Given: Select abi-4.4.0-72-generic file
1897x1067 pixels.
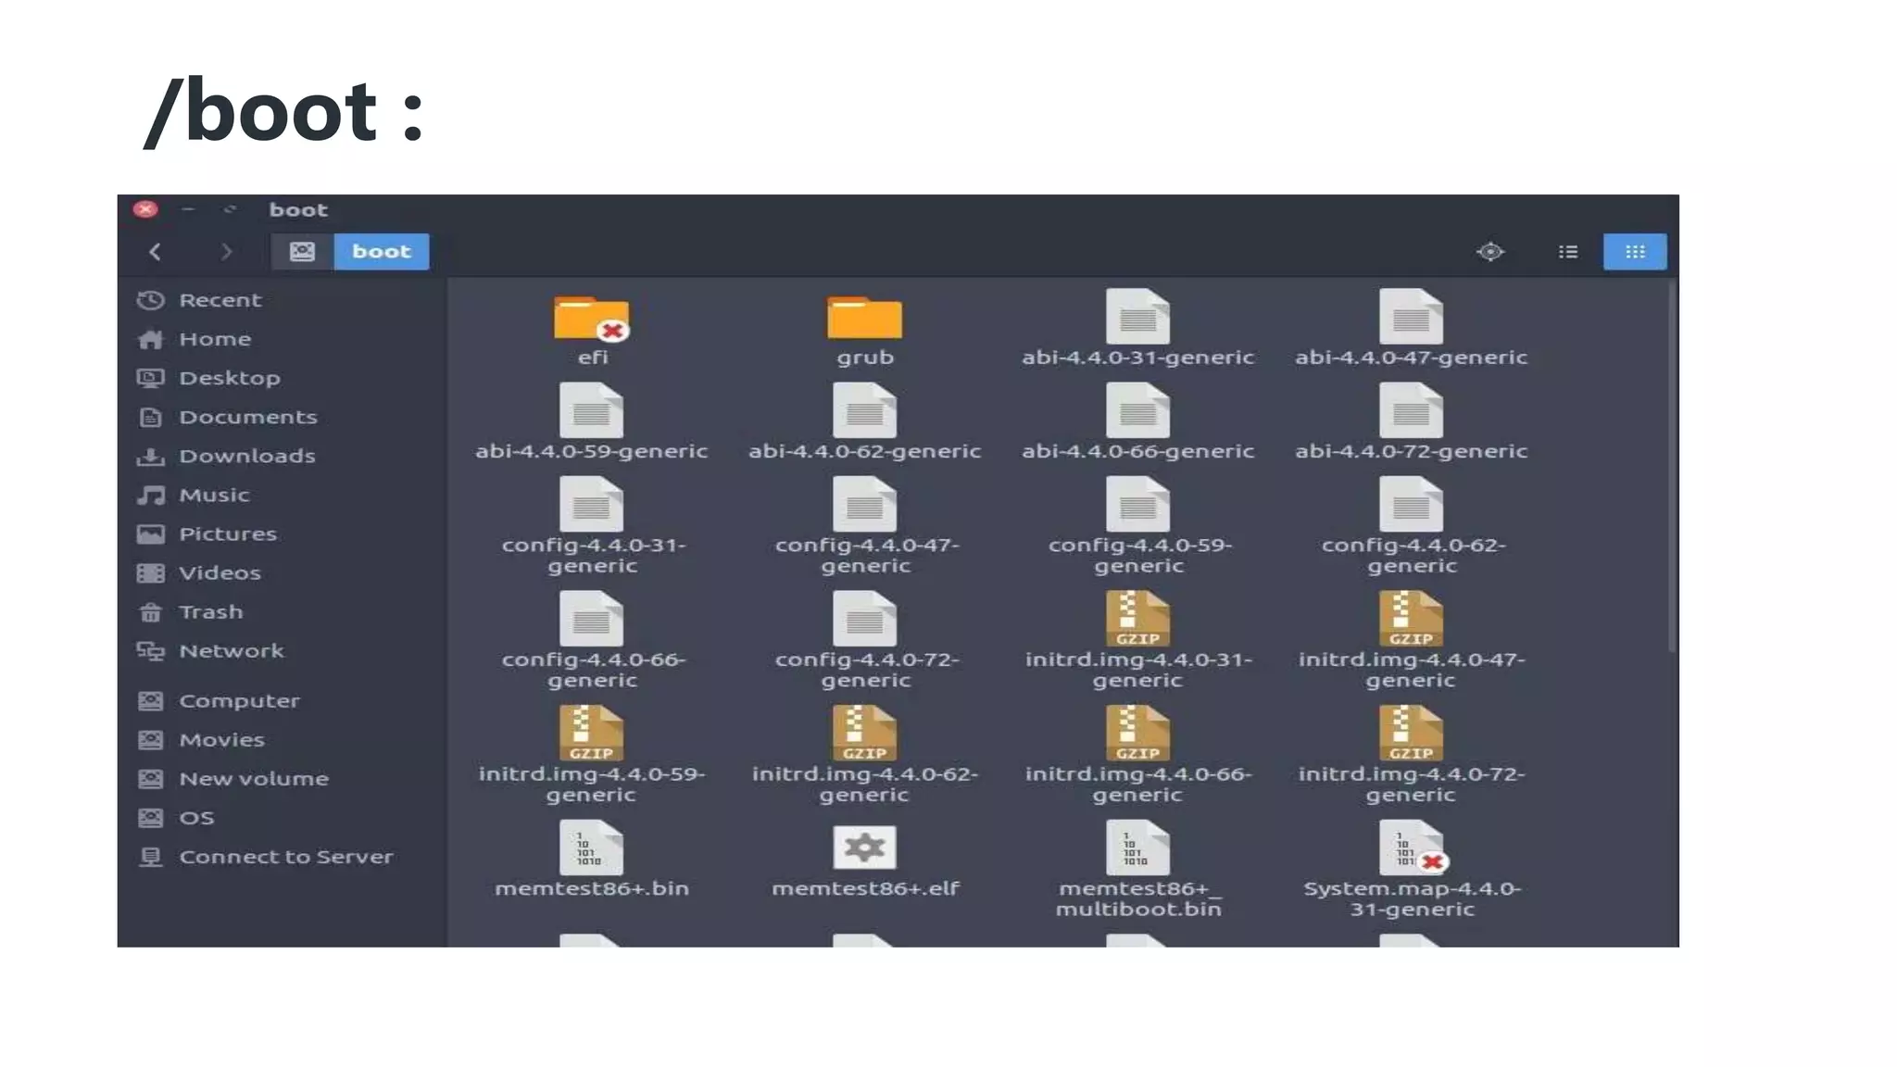Looking at the screenshot, I should point(1411,412).
